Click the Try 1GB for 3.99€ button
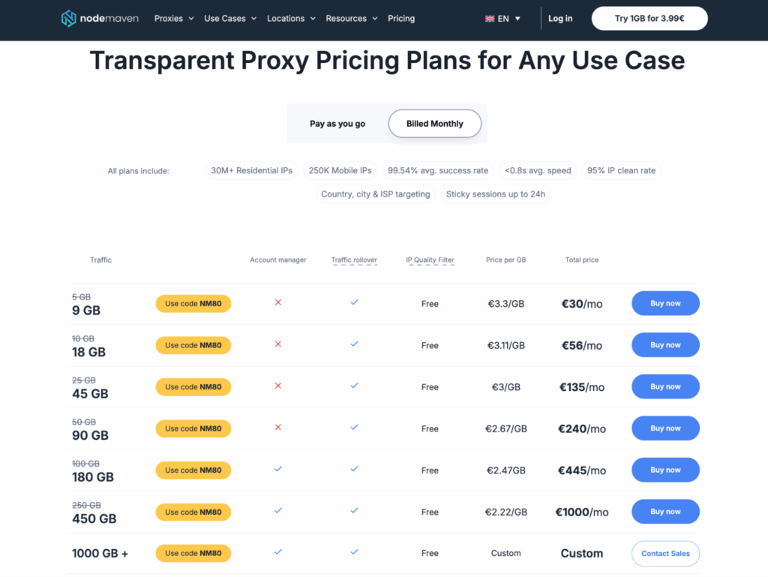The width and height of the screenshot is (768, 577). coord(649,17)
